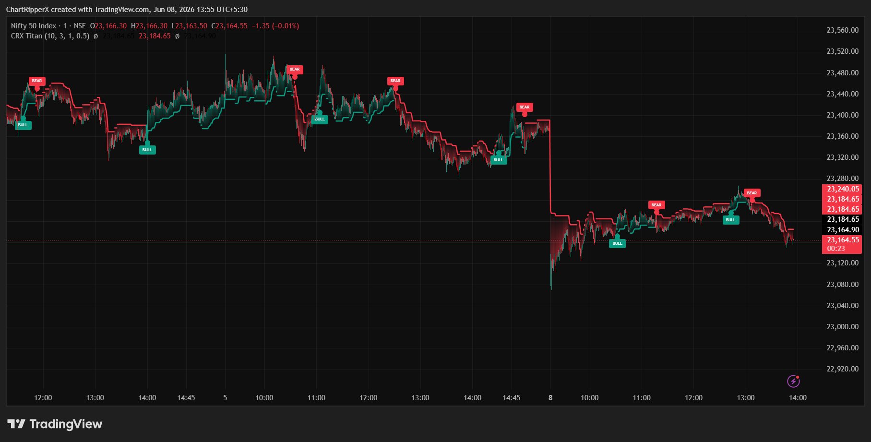Select the leftmost BULL signal label

pyautogui.click(x=23, y=125)
